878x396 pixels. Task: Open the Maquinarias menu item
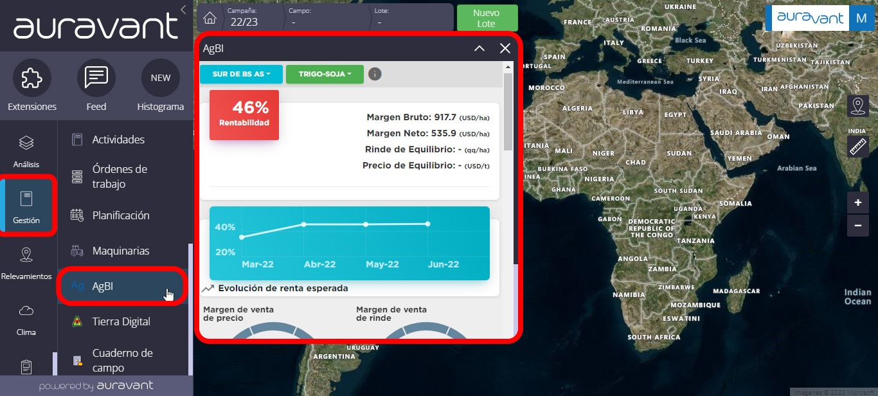[122, 251]
